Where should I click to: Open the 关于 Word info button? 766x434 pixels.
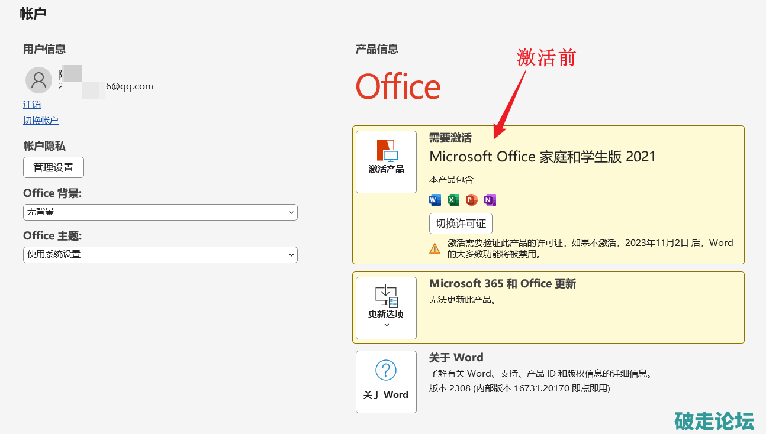[x=386, y=381]
